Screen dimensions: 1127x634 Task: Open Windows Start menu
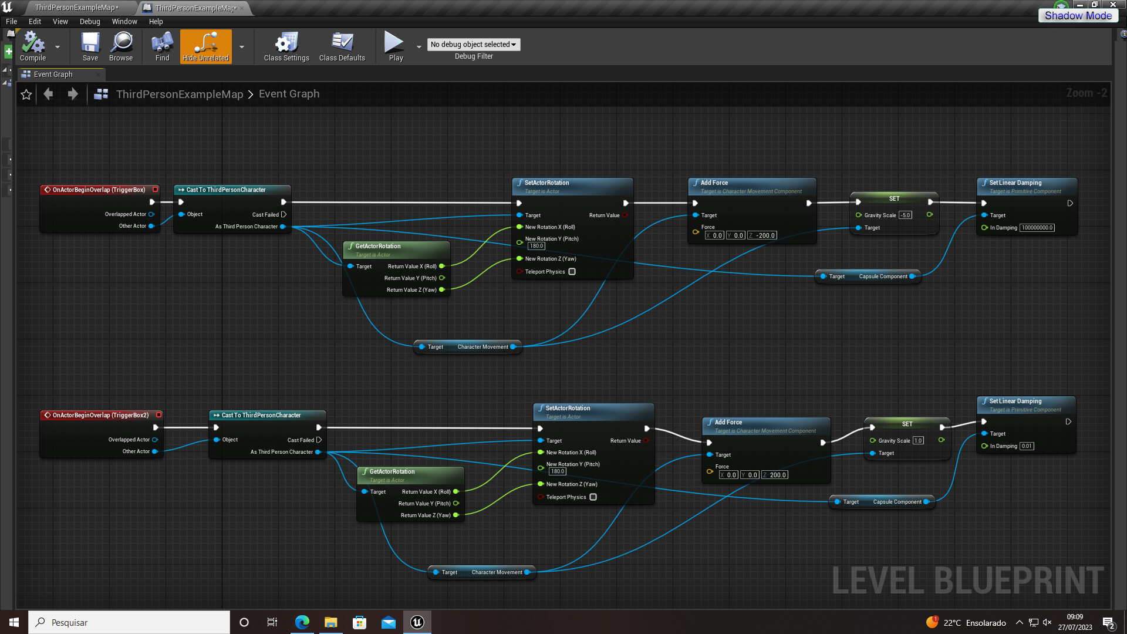point(14,622)
